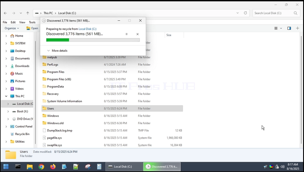Viewport: 304px width, 172px height.
Task: Minimize the progress dialog
Action: 119,20
